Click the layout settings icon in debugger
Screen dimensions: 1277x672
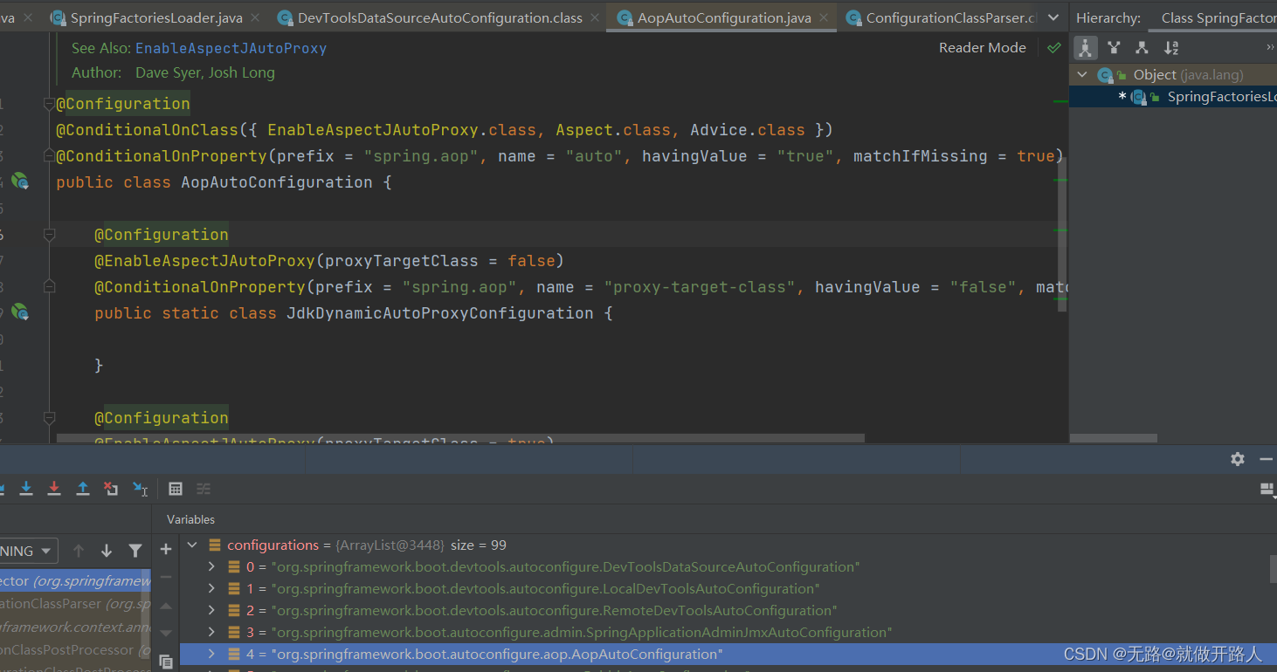pyautogui.click(x=1267, y=490)
